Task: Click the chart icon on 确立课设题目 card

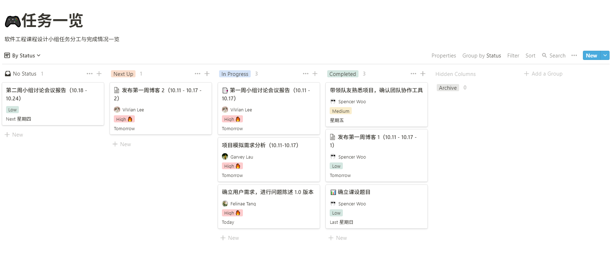Action: 333,192
